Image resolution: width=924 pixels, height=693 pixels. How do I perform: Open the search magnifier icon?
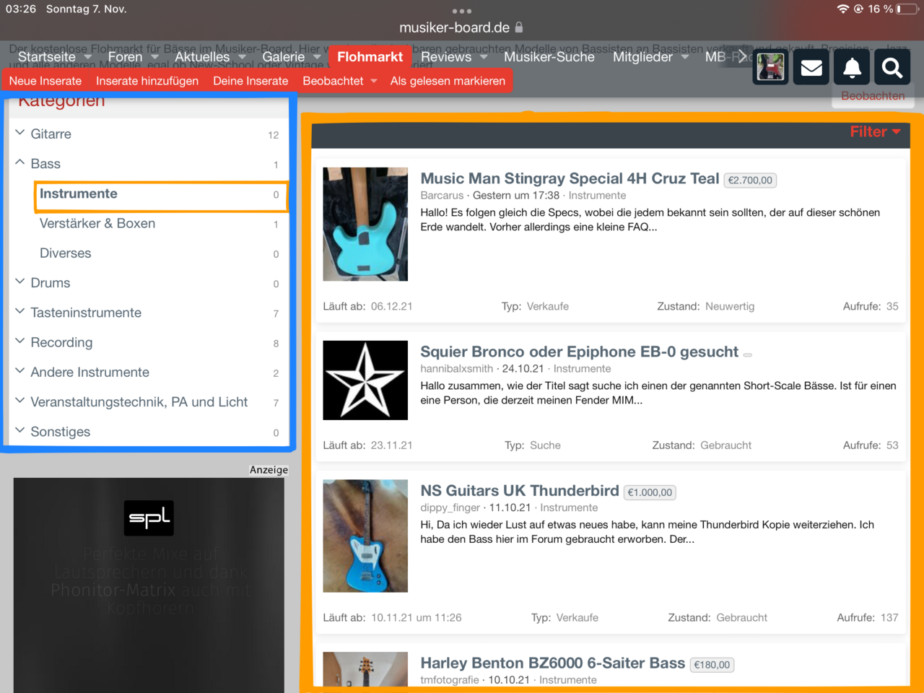point(892,68)
